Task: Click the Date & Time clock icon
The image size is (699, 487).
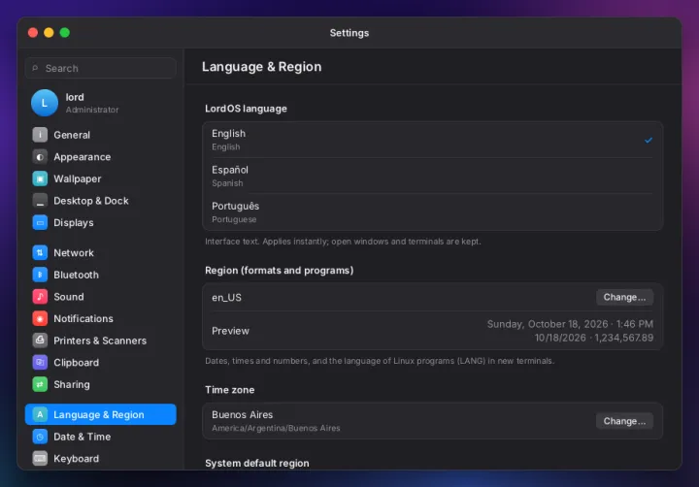Action: (x=40, y=437)
